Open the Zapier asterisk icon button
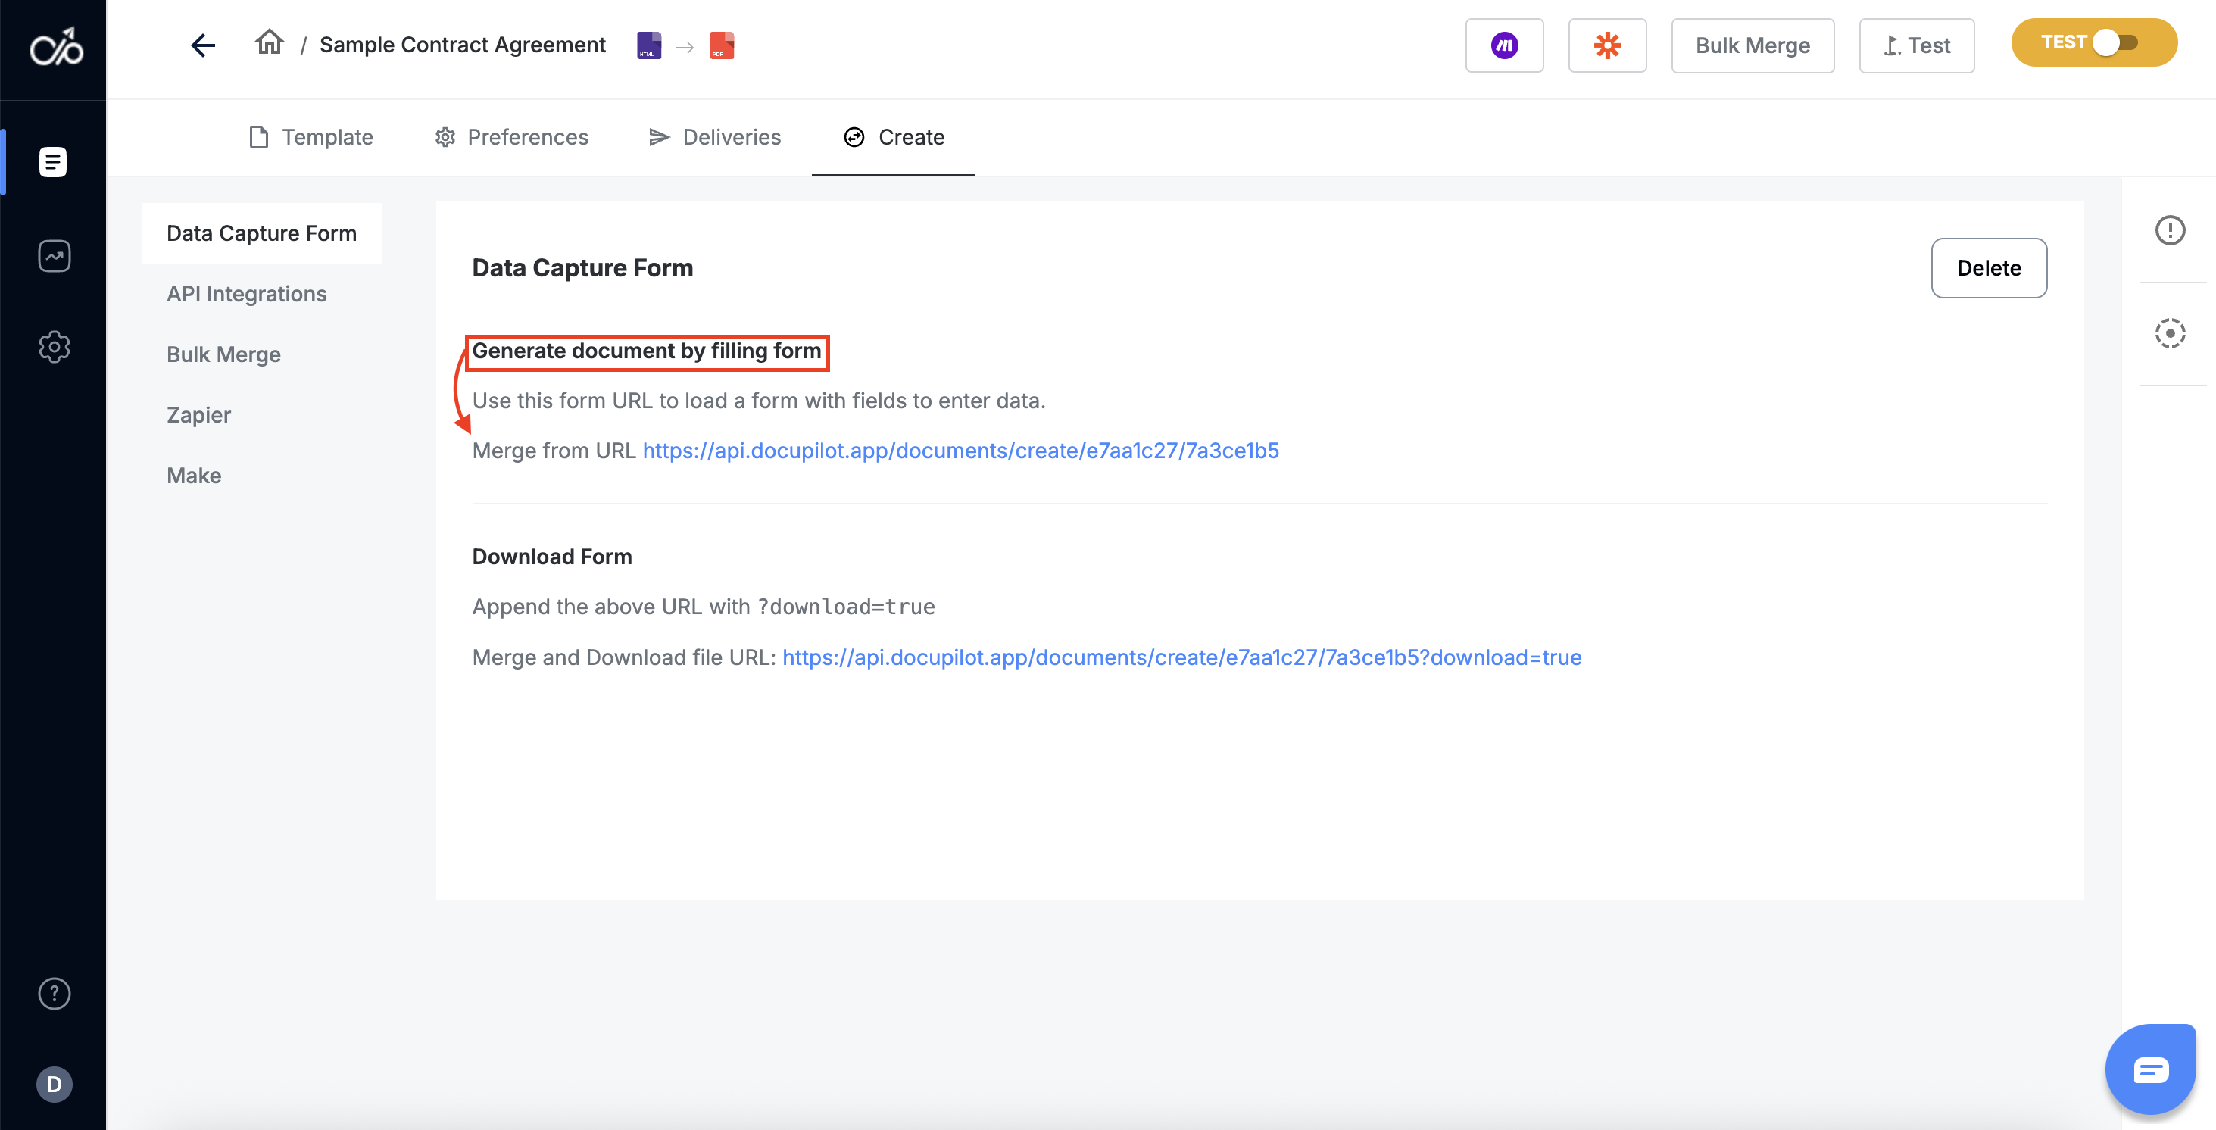 [x=1606, y=45]
